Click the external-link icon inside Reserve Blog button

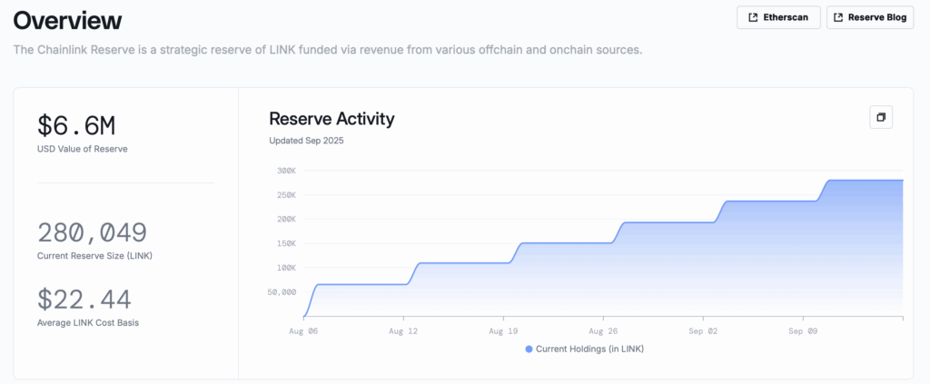tap(838, 17)
